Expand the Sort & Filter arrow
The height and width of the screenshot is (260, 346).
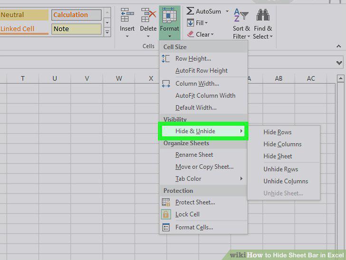point(249,37)
